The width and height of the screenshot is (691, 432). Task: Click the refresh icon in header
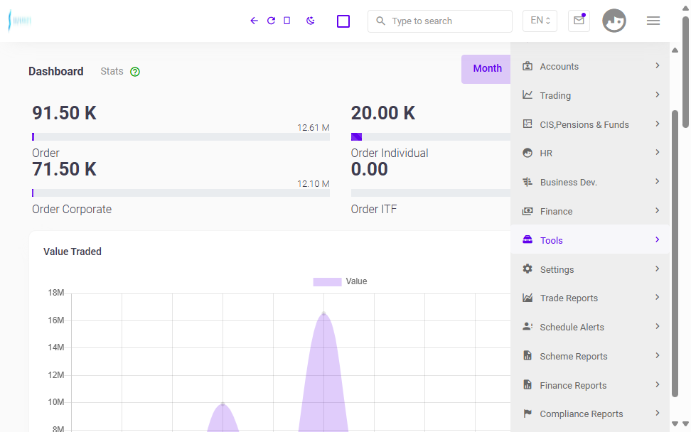[x=271, y=21]
